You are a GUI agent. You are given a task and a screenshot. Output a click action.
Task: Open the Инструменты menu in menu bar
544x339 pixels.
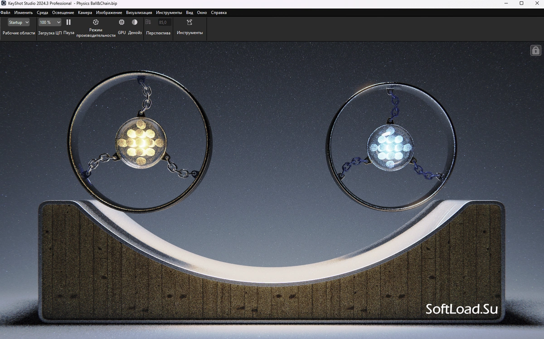click(169, 13)
